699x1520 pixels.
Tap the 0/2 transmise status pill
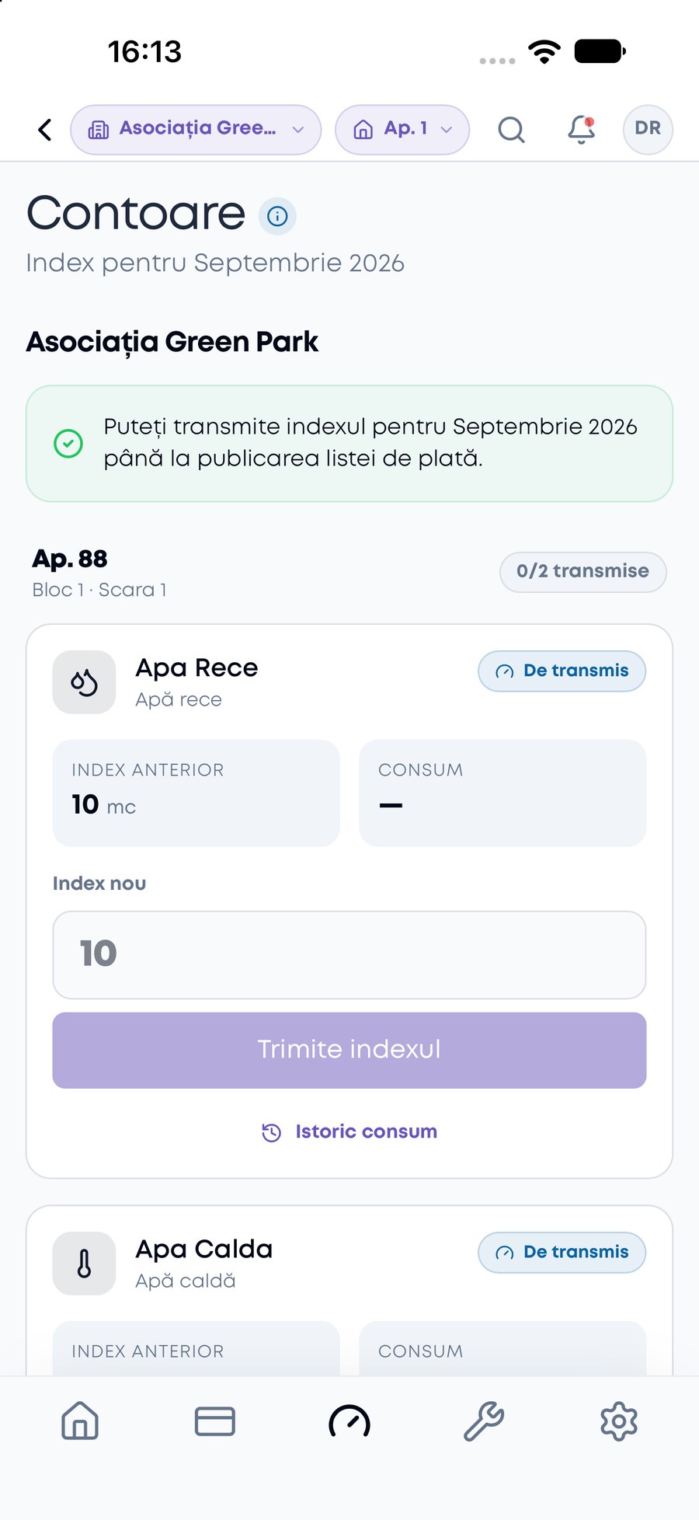coord(583,572)
